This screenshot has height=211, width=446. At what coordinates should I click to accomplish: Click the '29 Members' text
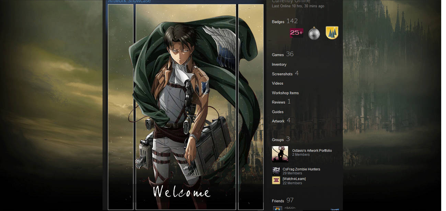click(293, 173)
